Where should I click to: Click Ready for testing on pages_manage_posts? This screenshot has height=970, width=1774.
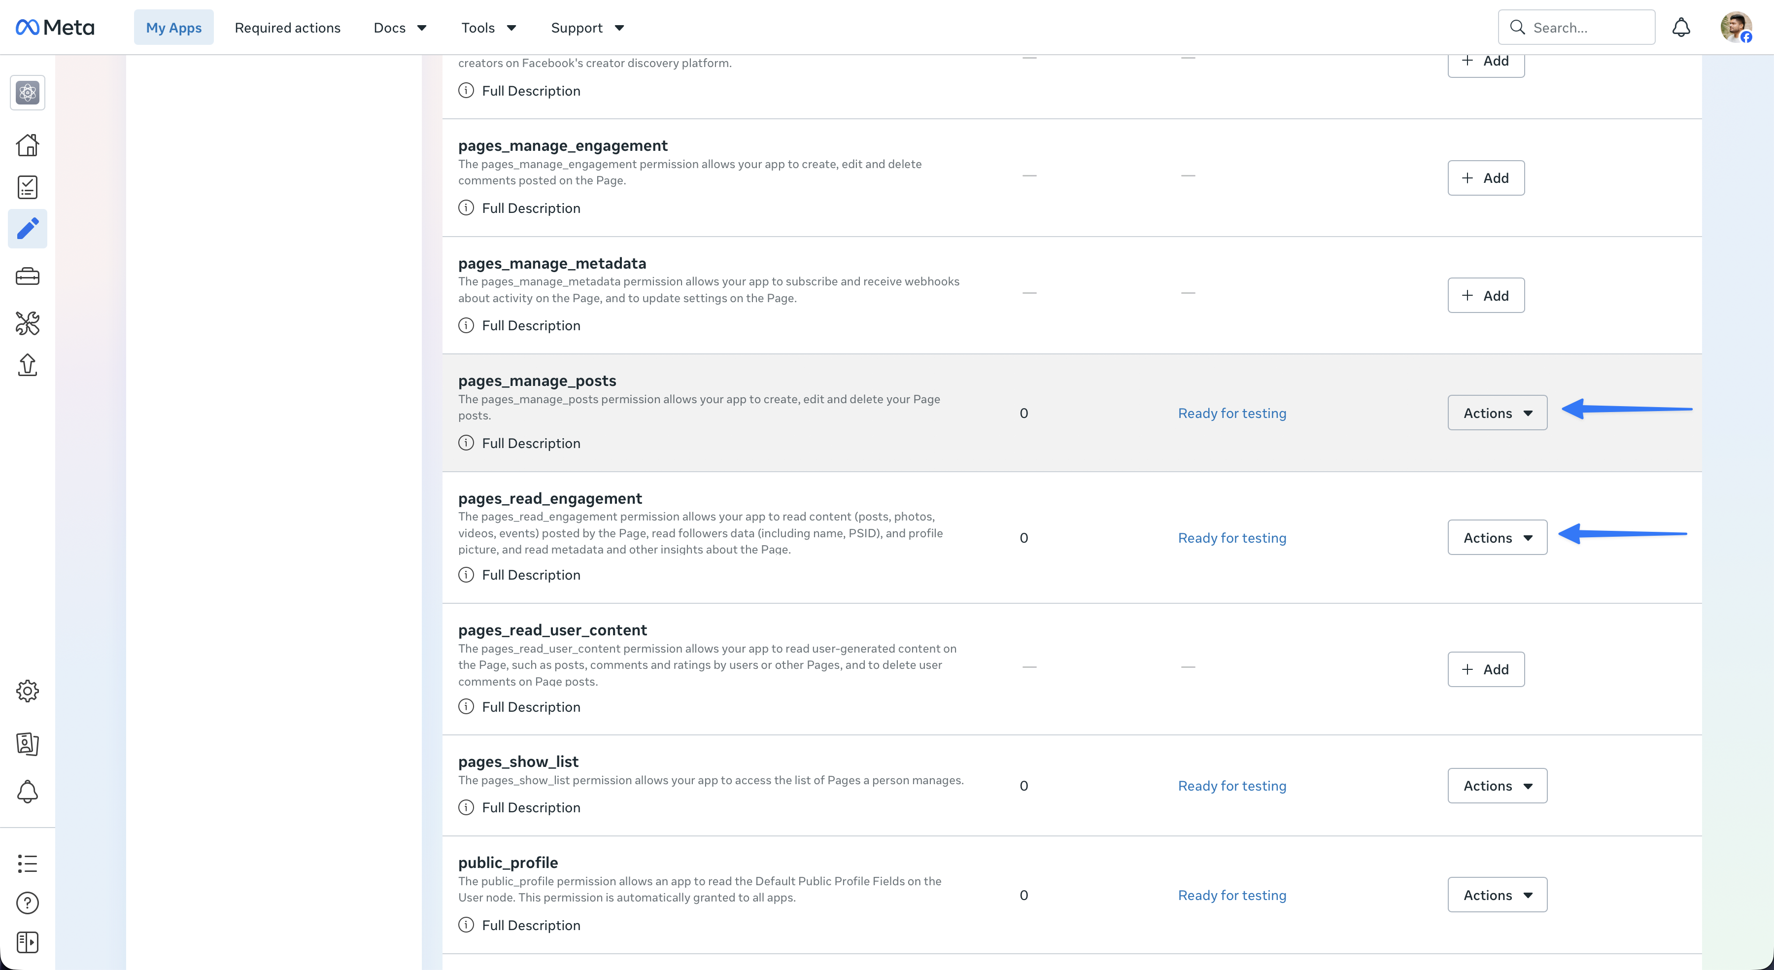[1232, 413]
